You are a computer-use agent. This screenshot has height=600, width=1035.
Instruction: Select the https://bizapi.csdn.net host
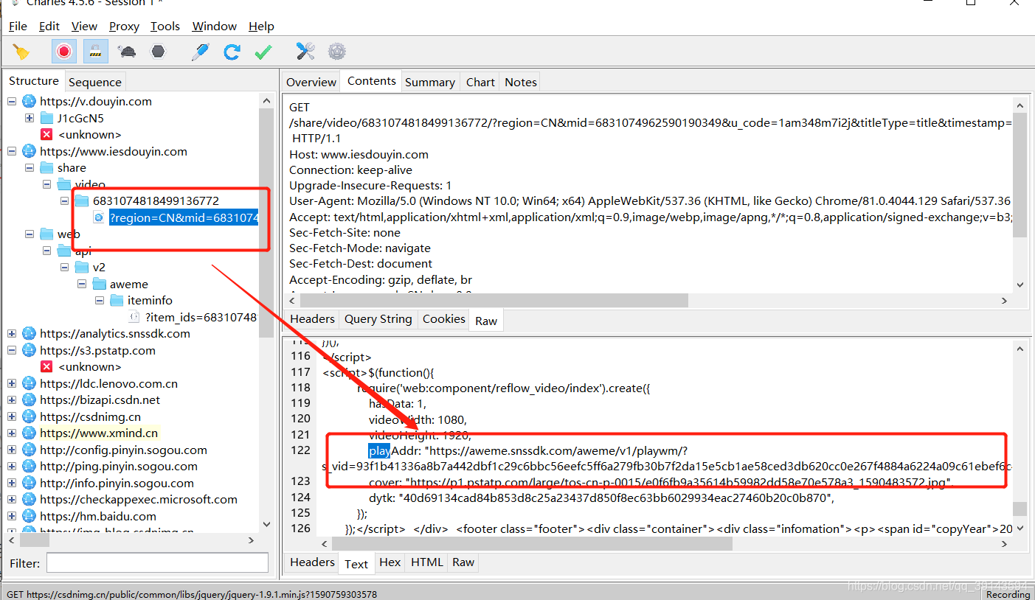coord(100,400)
